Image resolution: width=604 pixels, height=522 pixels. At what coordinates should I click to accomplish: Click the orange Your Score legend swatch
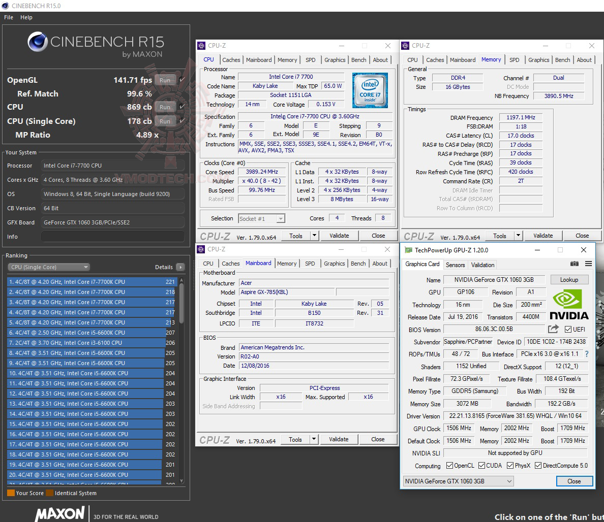coord(11,493)
